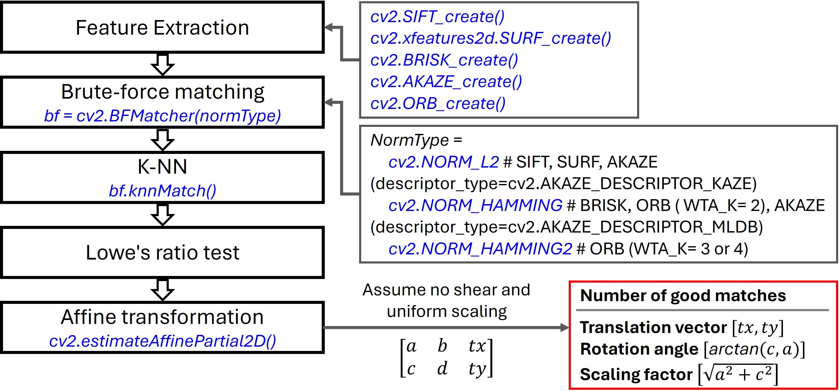Click the arrowhead pointing into Brute-force matching
Screen dimensions: 840x391
[329, 103]
